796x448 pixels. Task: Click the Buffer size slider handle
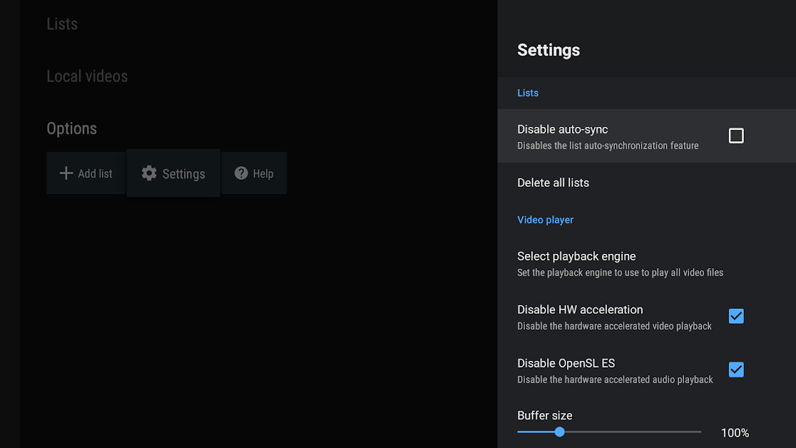[x=559, y=431]
